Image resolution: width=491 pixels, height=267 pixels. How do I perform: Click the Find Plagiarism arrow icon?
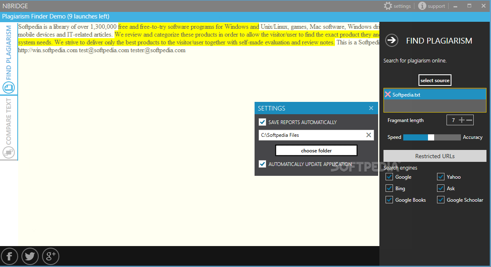pyautogui.click(x=392, y=40)
